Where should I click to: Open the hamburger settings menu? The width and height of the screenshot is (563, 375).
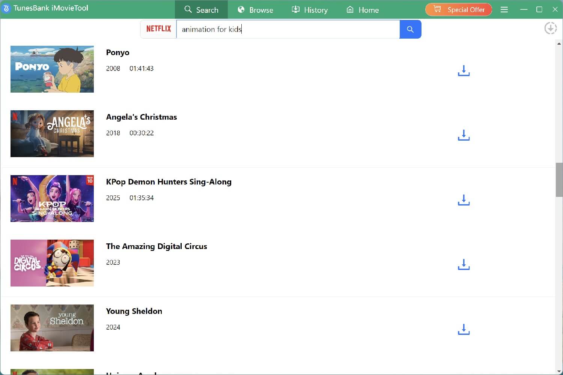point(504,9)
